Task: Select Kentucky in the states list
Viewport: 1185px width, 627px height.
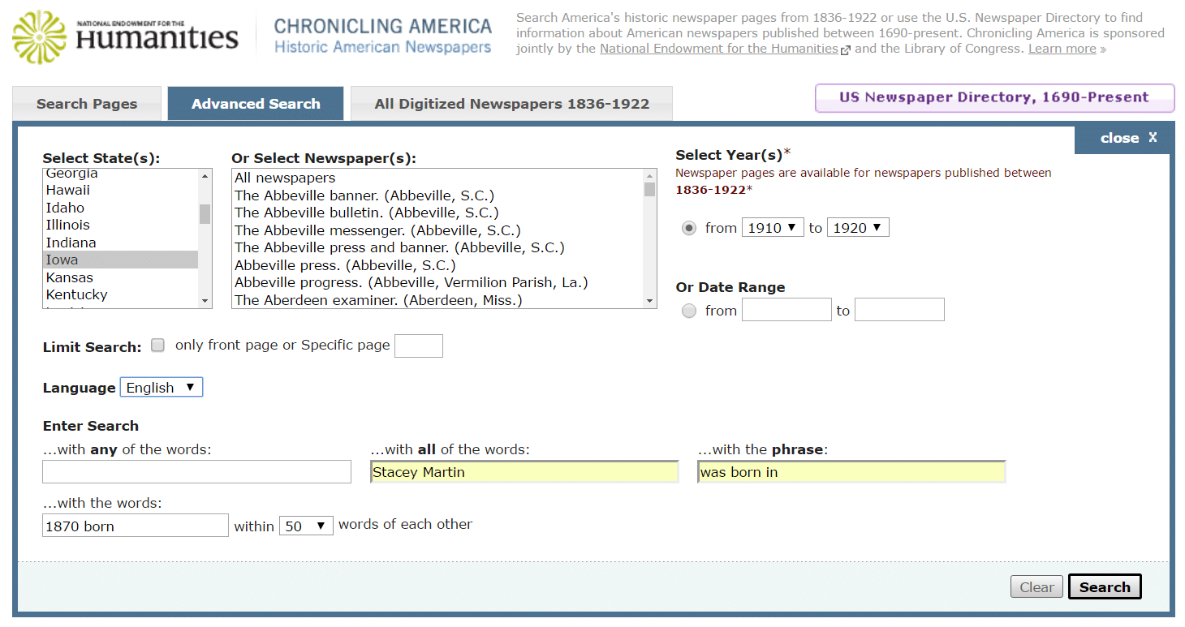Action: click(120, 295)
